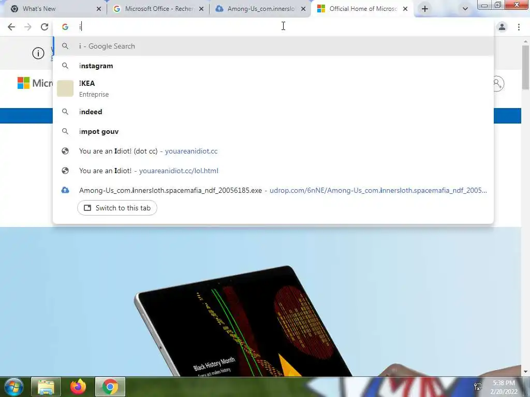This screenshot has width=530, height=397.
Task: Click the magnifier icon beside indeed
Action: 65,112
